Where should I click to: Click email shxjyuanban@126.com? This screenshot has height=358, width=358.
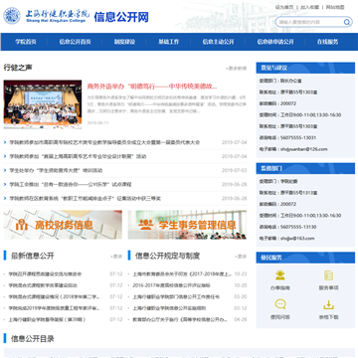304,149
